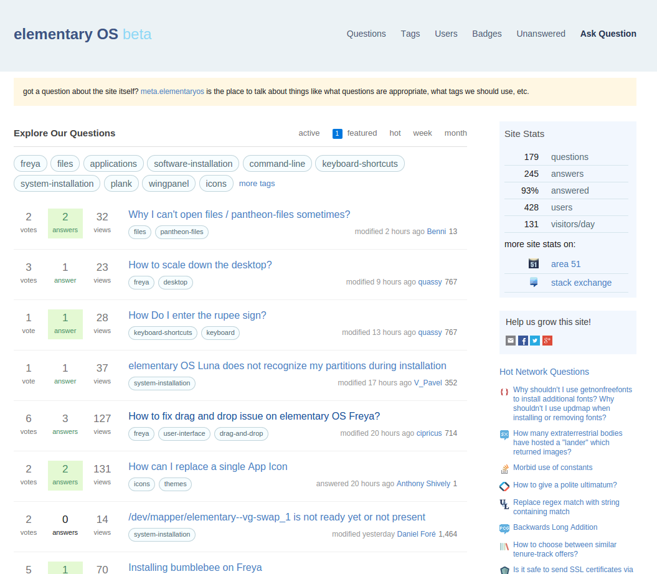View Daniel Foré's profile
Image resolution: width=657 pixels, height=574 pixels.
(417, 534)
